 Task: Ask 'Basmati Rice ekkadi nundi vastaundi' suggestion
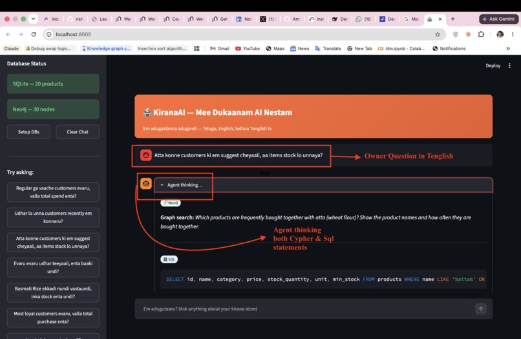click(53, 292)
